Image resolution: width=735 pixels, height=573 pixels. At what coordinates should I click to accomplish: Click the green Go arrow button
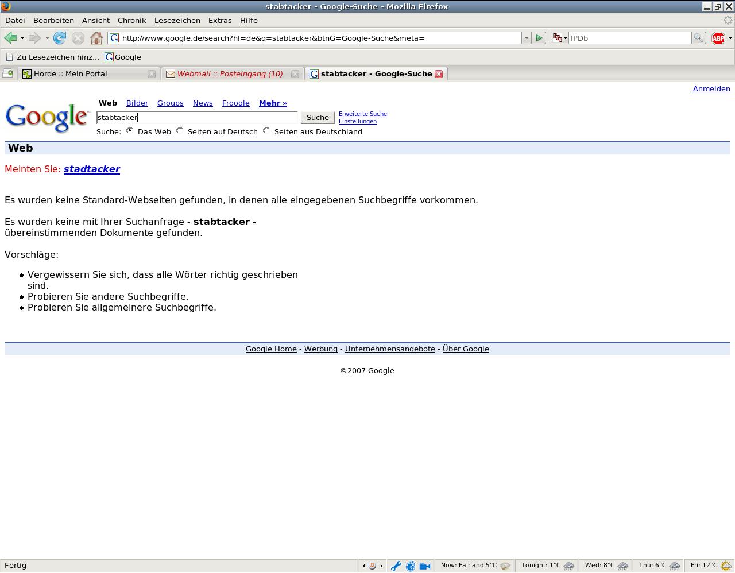(x=539, y=38)
